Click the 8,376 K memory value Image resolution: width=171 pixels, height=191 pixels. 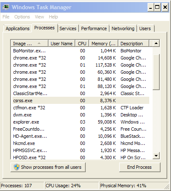(x=108, y=101)
